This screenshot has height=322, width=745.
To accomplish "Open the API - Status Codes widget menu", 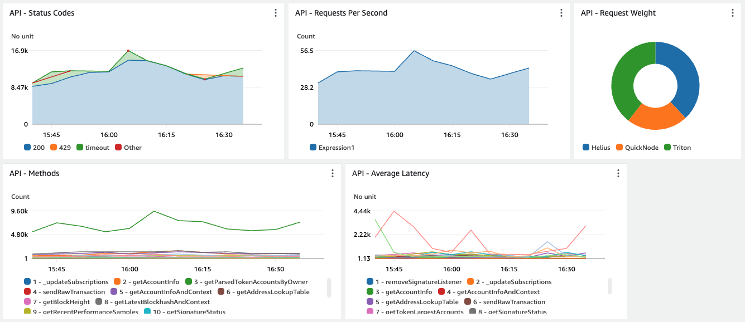I will (276, 13).
